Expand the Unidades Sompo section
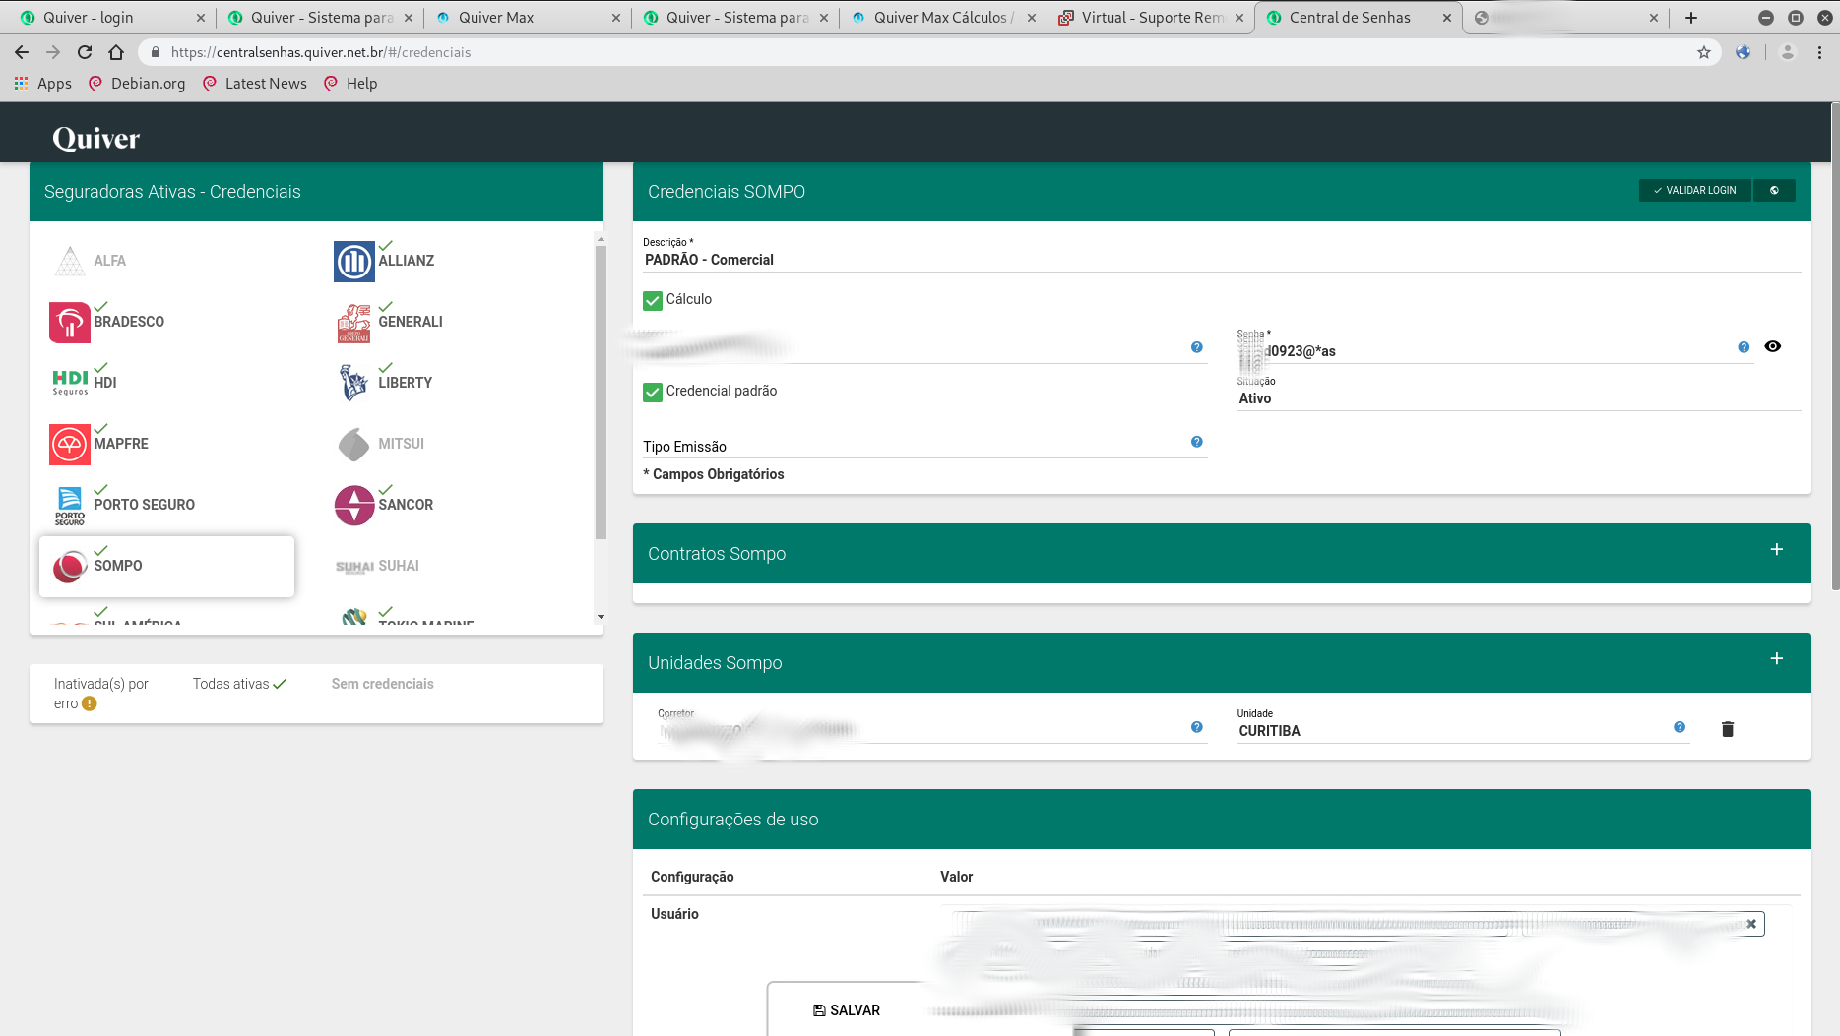This screenshot has height=1036, width=1840. [1777, 659]
